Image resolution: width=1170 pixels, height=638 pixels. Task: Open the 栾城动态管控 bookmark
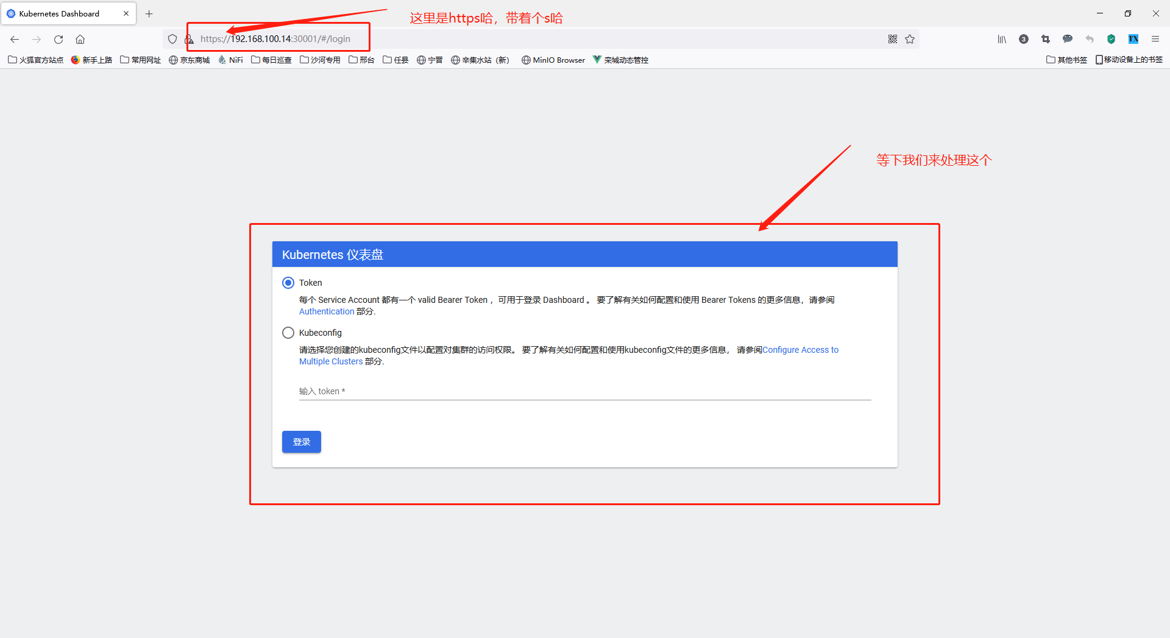click(x=621, y=60)
